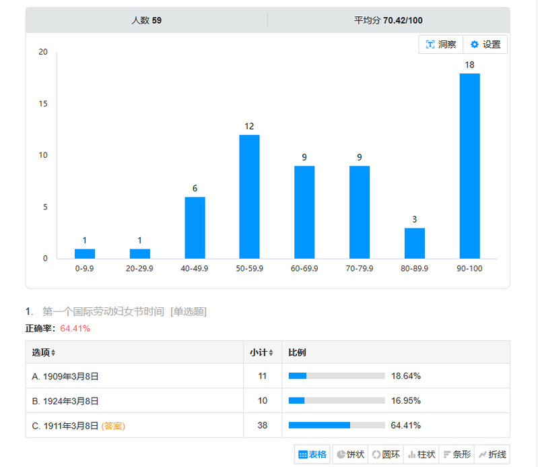Click the 64.41% progress bar
The height and width of the screenshot is (467, 538).
click(x=337, y=425)
